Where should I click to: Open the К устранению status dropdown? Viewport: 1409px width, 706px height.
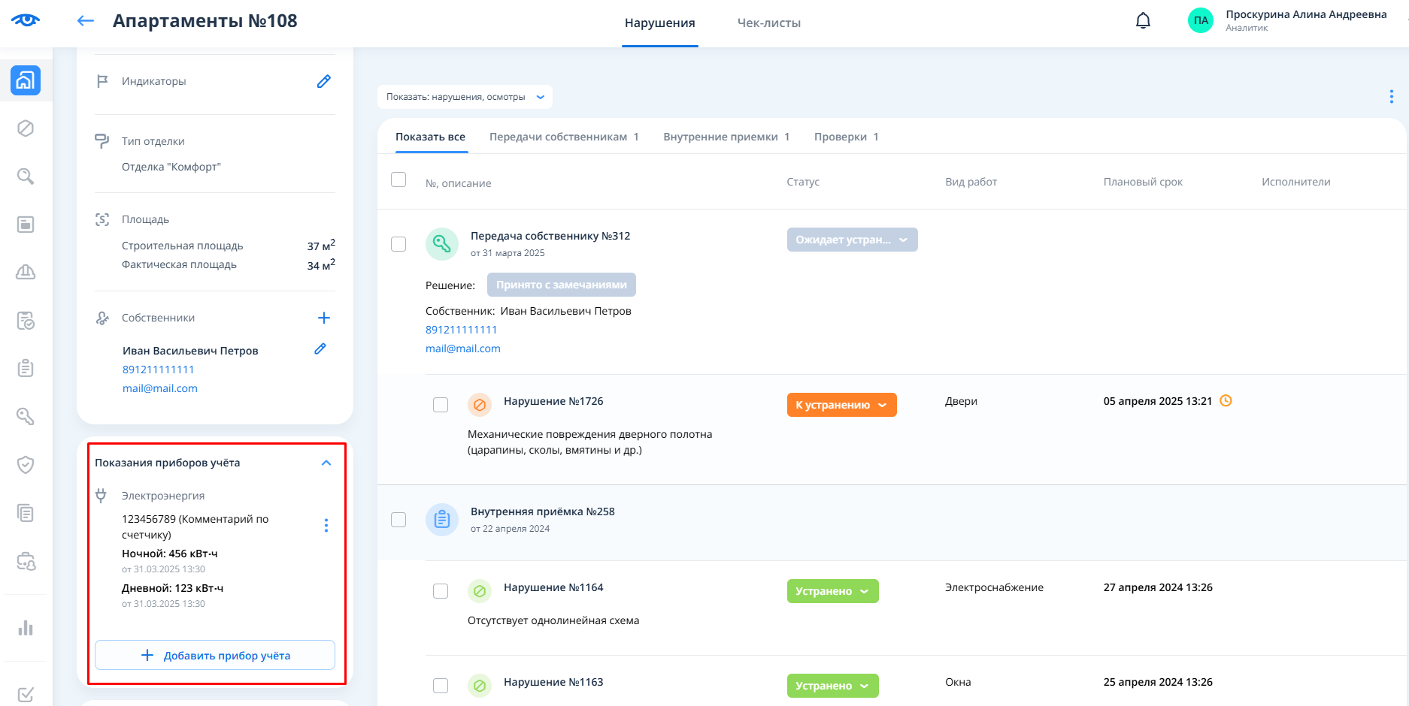(x=841, y=405)
